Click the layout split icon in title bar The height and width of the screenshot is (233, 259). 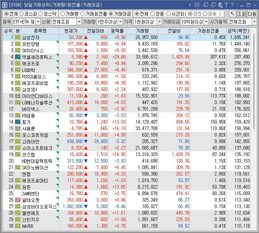(206, 5)
